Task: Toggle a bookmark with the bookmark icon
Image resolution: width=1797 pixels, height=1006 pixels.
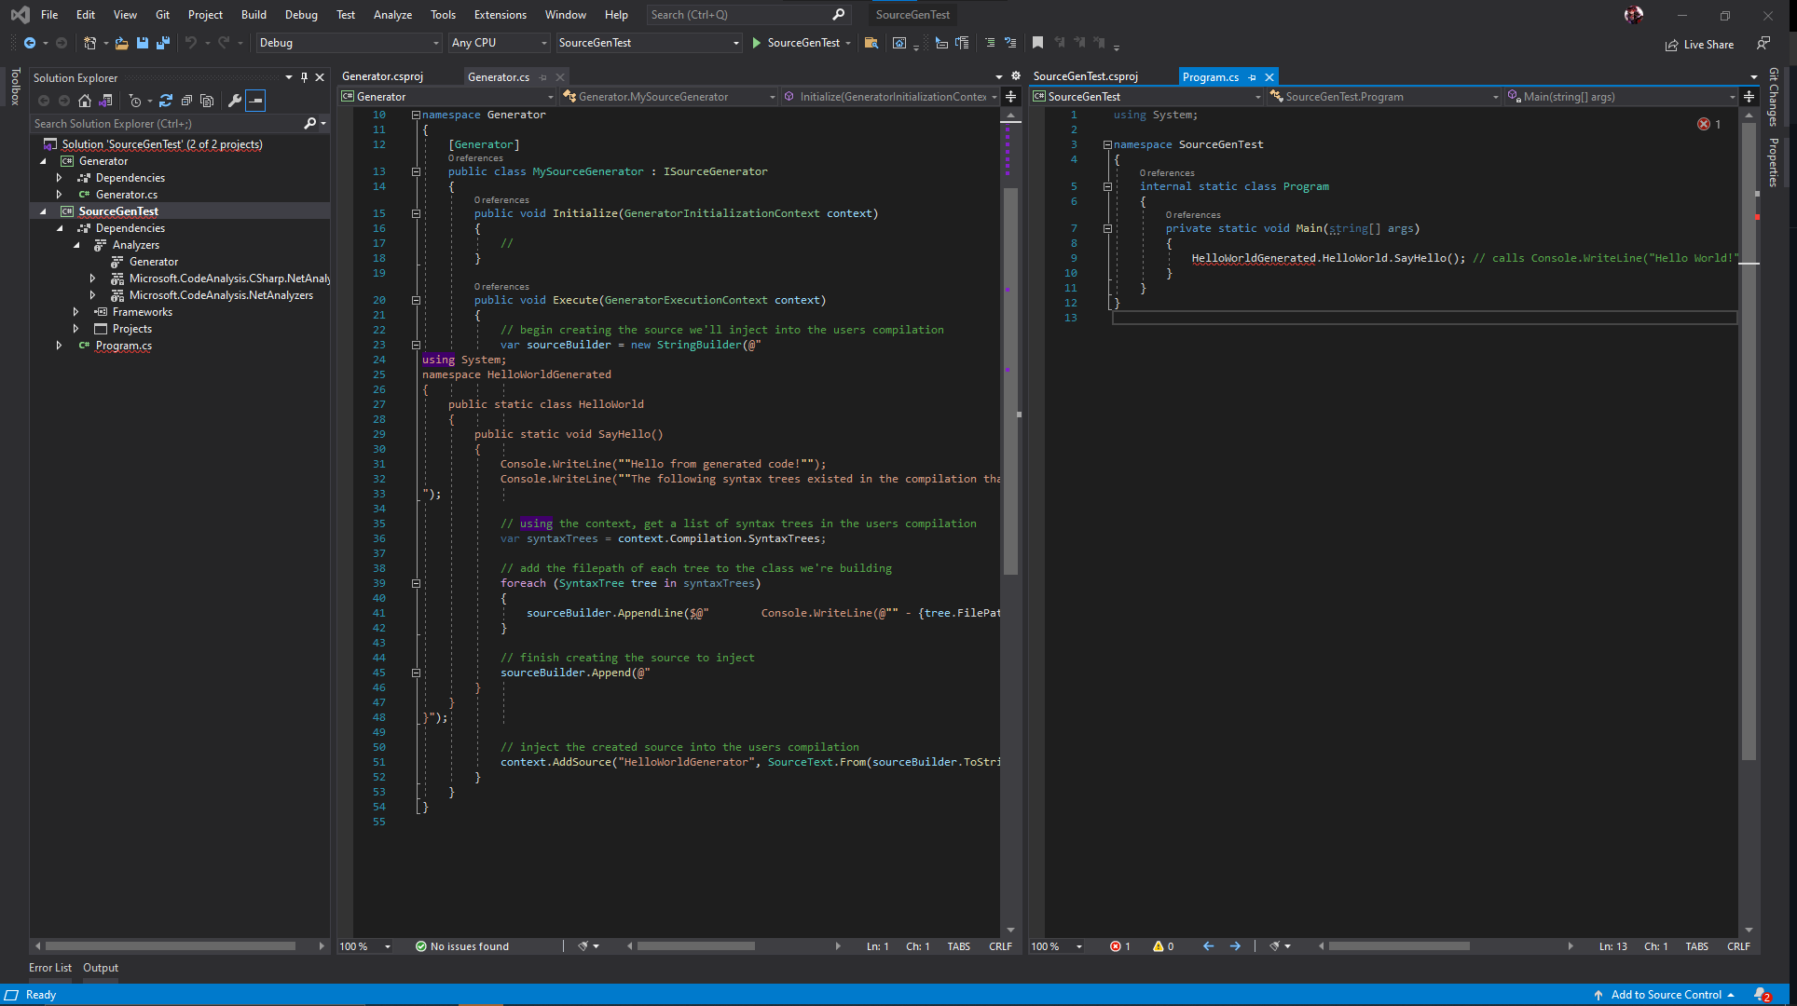Action: click(x=1037, y=43)
